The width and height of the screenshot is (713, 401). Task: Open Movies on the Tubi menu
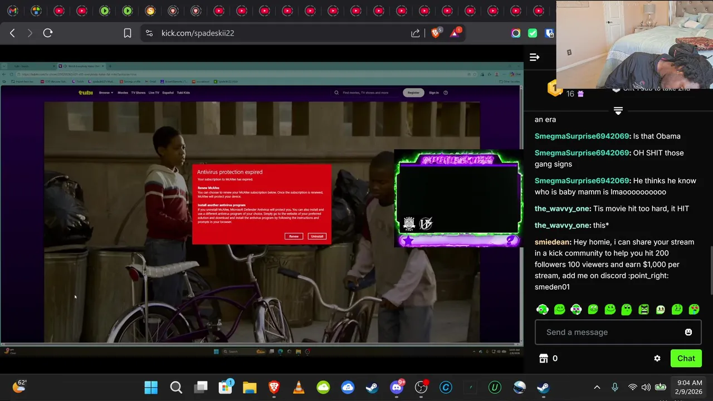[123, 92]
